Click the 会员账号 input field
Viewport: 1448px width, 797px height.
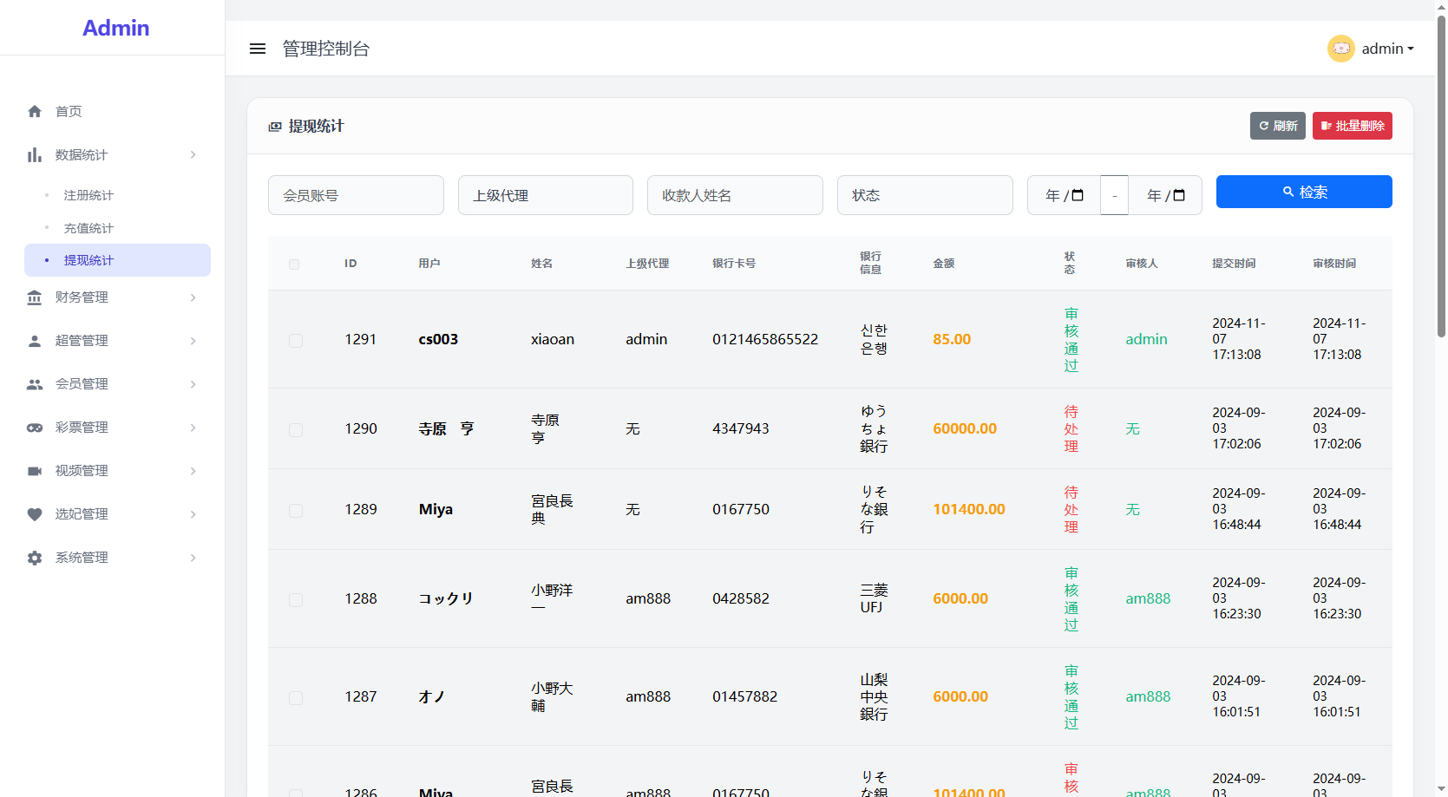(356, 195)
